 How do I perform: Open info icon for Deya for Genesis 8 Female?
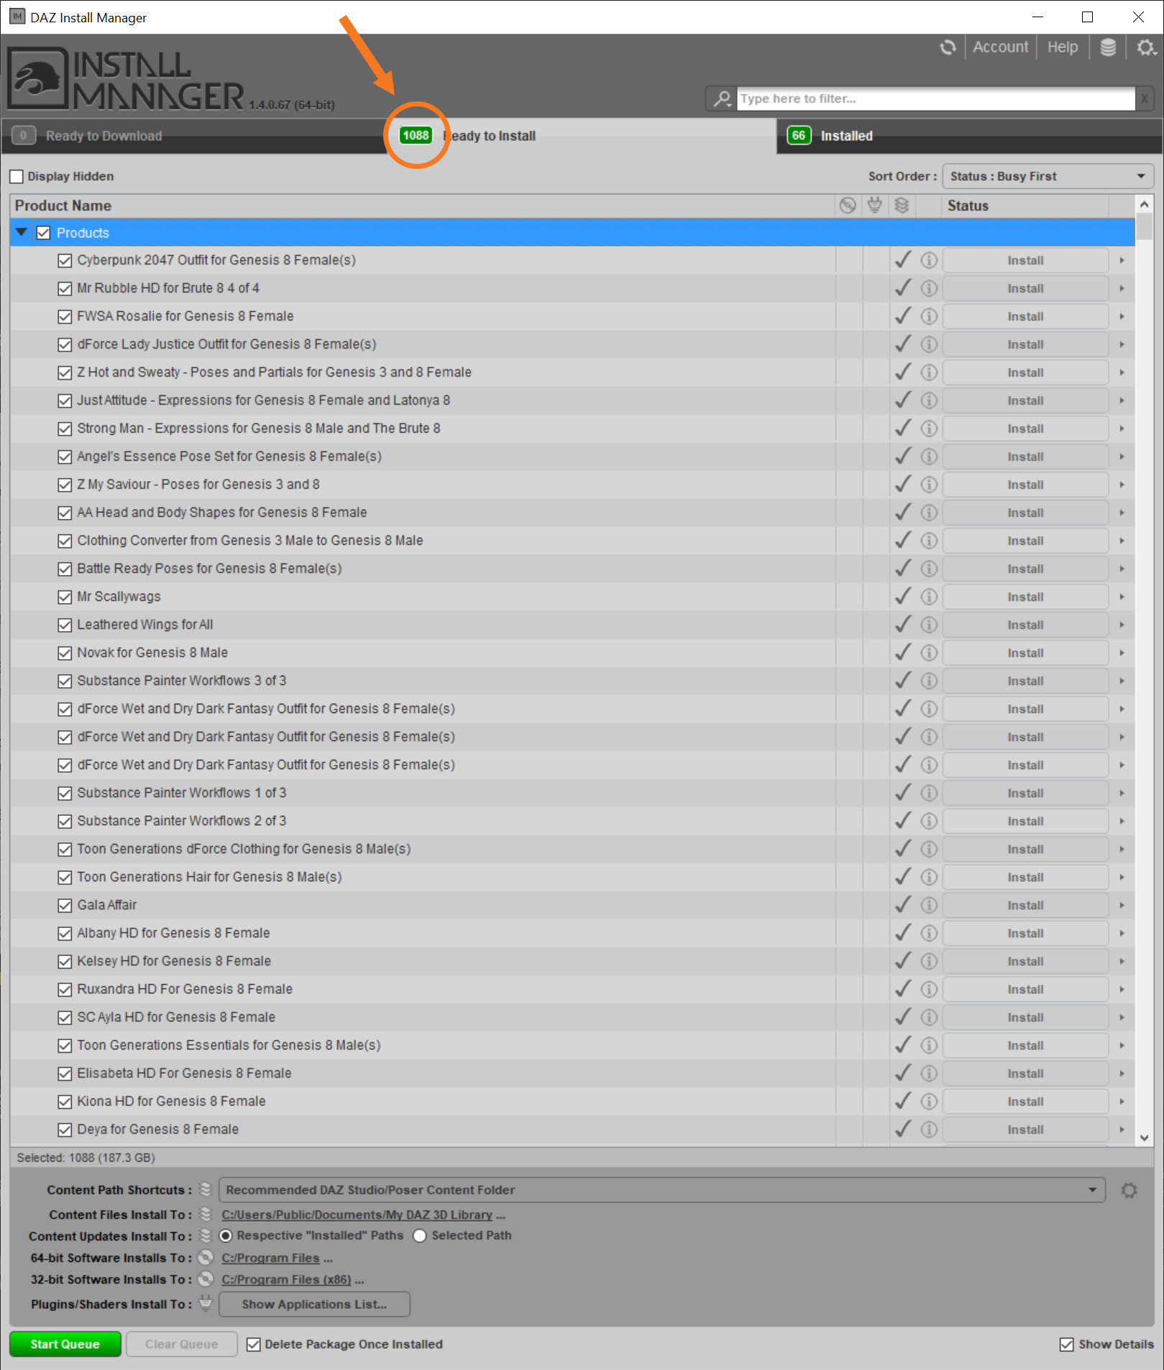coord(929,1129)
